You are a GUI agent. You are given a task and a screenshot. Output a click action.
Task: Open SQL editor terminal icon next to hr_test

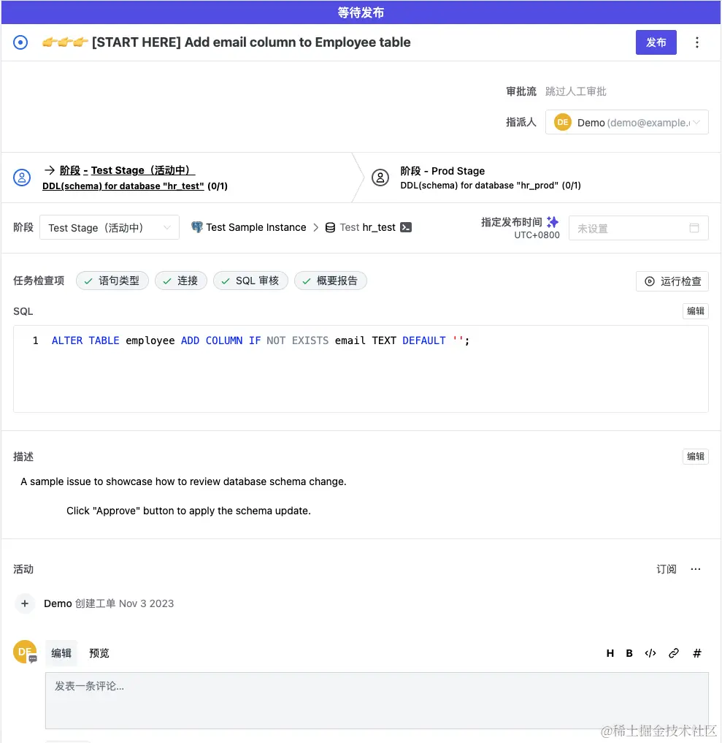pyautogui.click(x=406, y=227)
